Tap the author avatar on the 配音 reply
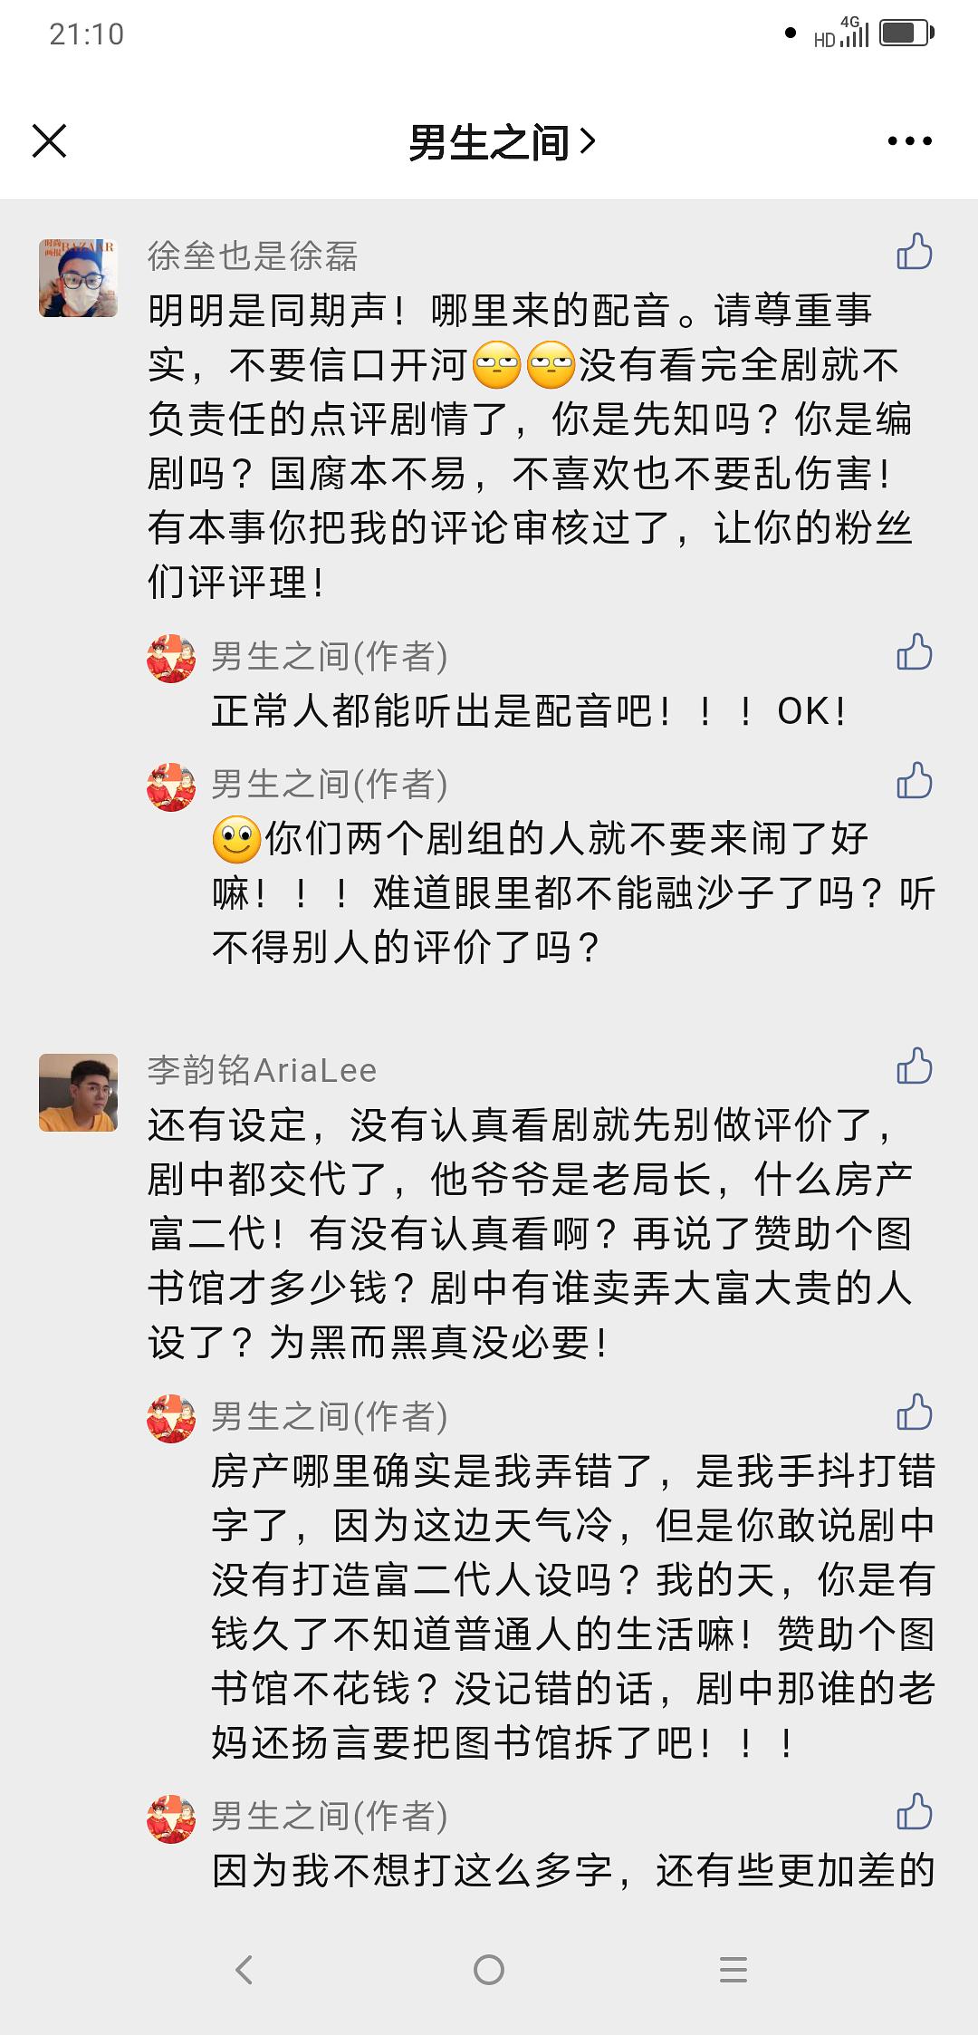This screenshot has width=978, height=2035. tap(171, 659)
